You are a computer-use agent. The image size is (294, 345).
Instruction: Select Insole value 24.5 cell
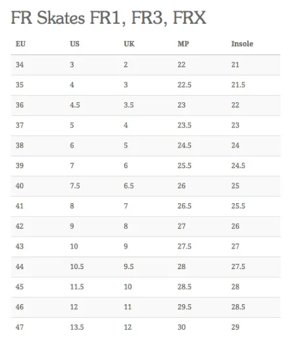coord(238,166)
